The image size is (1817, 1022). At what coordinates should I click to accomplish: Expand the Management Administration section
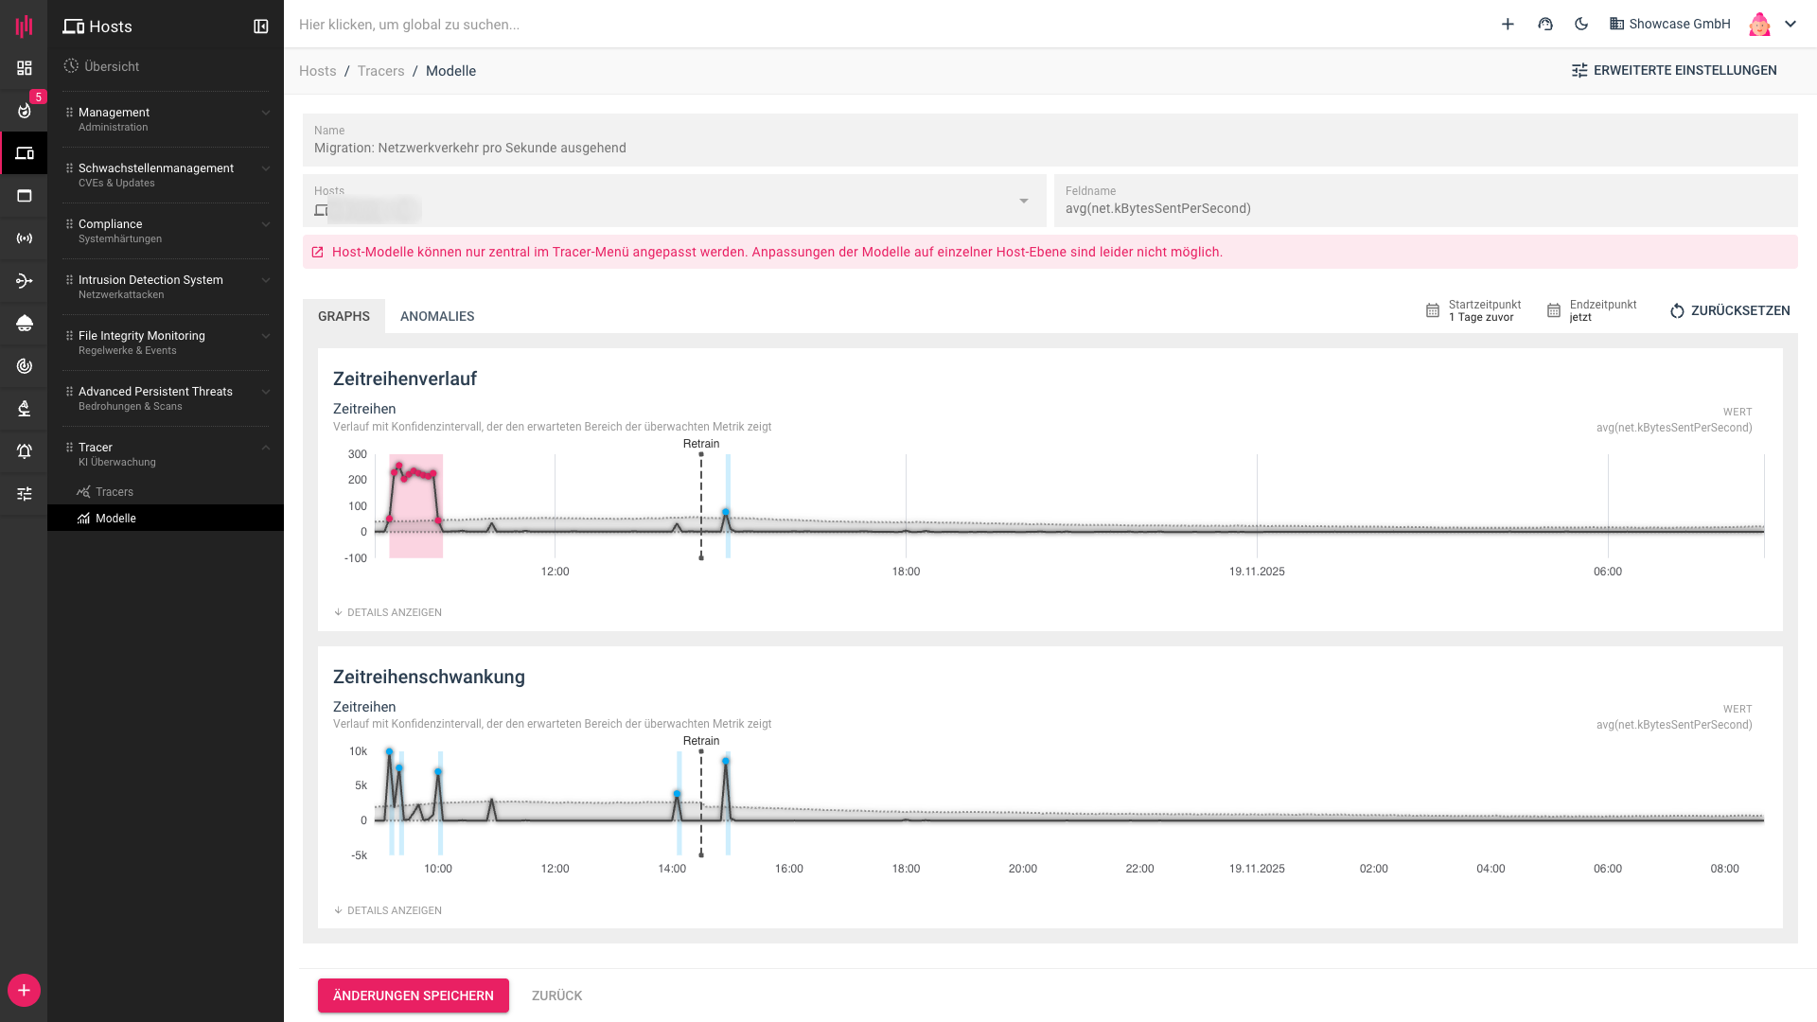[266, 113]
